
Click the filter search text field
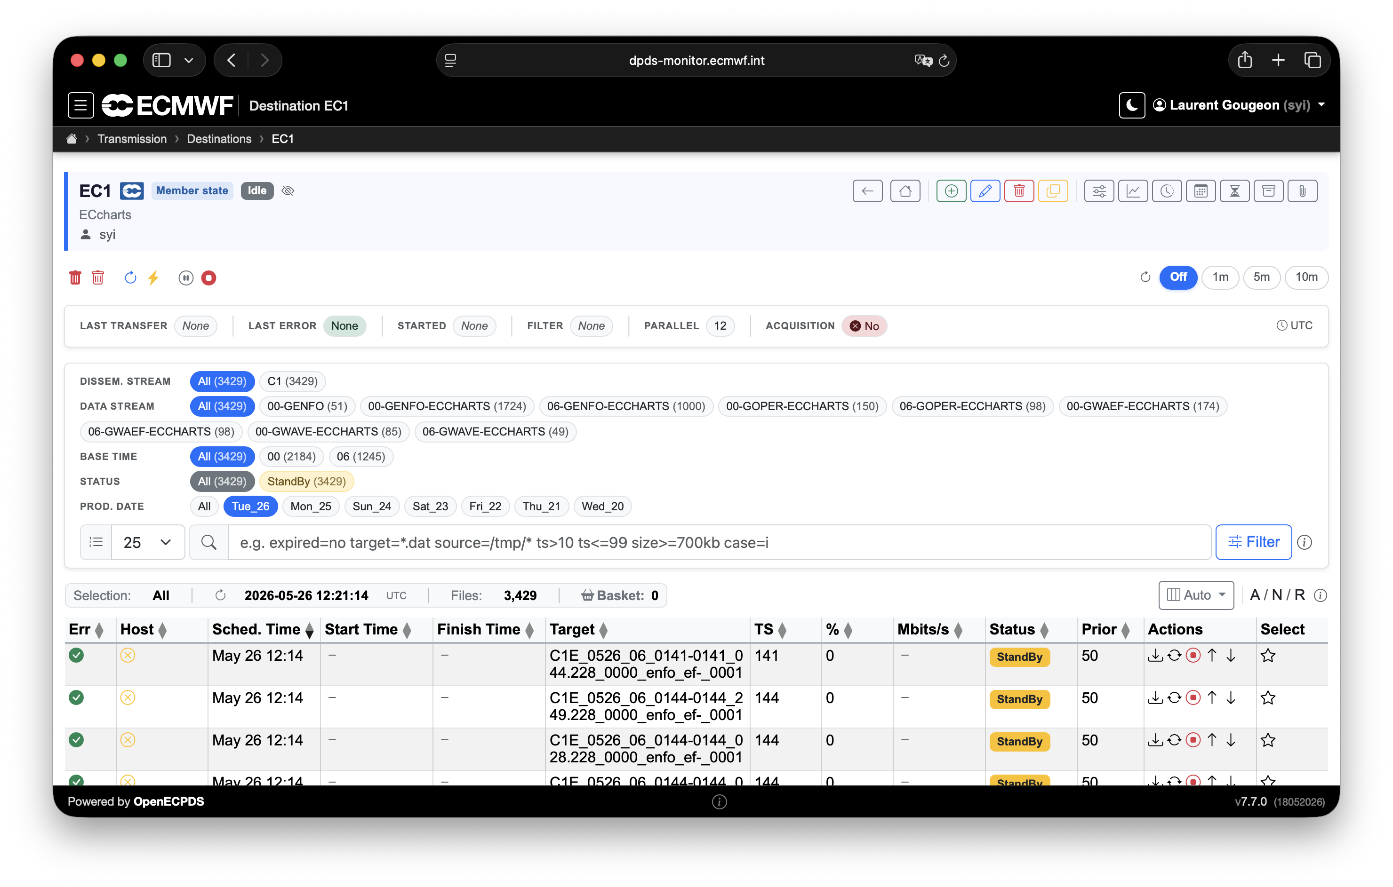tap(719, 542)
